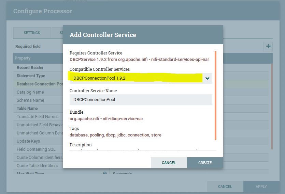
Task: Open the DBCPConnectionPool 1.9.2 combo box
Action: click(x=137, y=78)
